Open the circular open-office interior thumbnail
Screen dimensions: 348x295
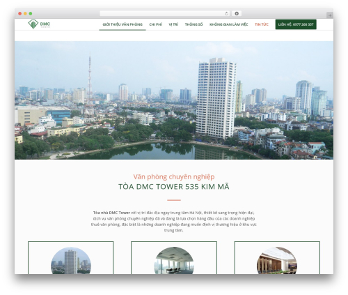pos(174,261)
